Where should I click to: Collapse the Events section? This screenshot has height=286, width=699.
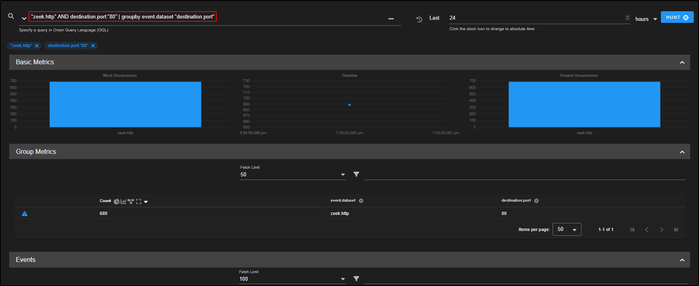pyautogui.click(x=682, y=260)
